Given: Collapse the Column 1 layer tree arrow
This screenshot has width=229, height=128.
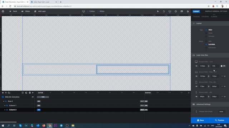Looking at the screenshot, I should click(x=5, y=106).
